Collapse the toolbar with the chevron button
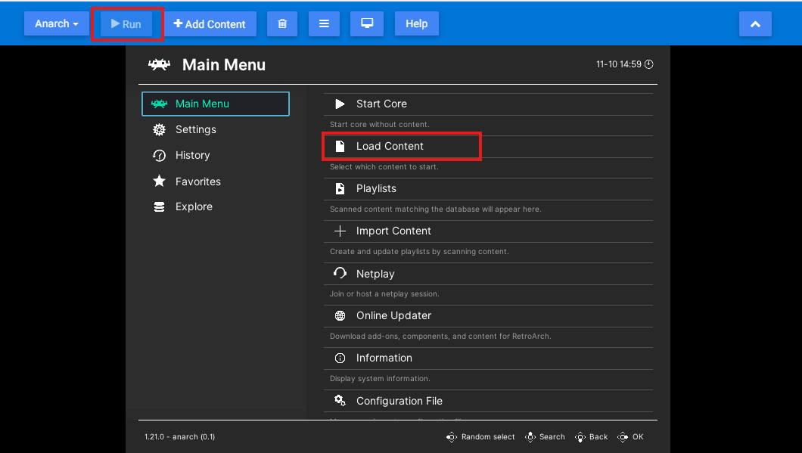The height and width of the screenshot is (453, 802). [755, 23]
